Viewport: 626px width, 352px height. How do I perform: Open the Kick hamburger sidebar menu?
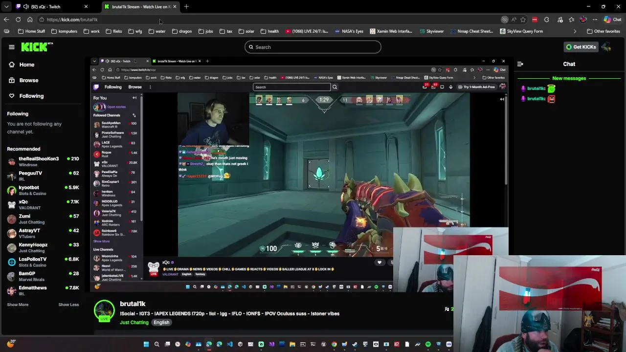12,47
